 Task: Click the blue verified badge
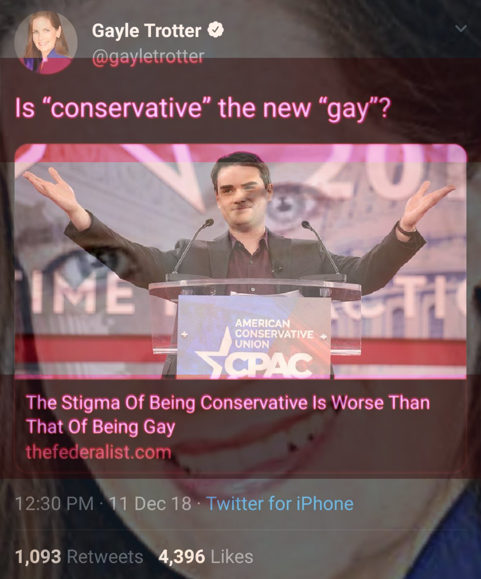(216, 30)
